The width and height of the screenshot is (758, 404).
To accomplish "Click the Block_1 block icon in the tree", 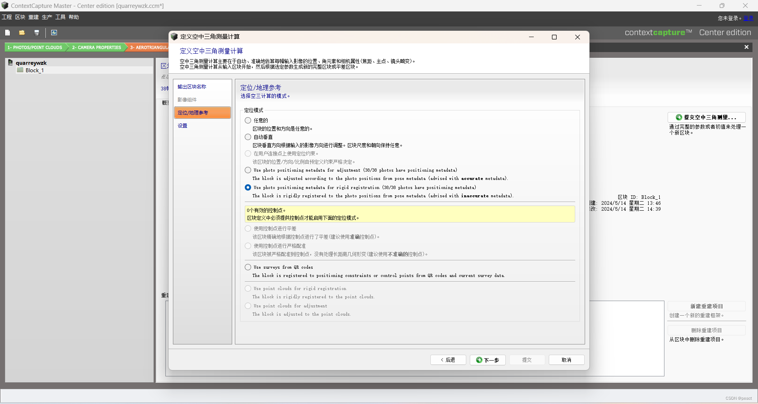I will pyautogui.click(x=20, y=70).
